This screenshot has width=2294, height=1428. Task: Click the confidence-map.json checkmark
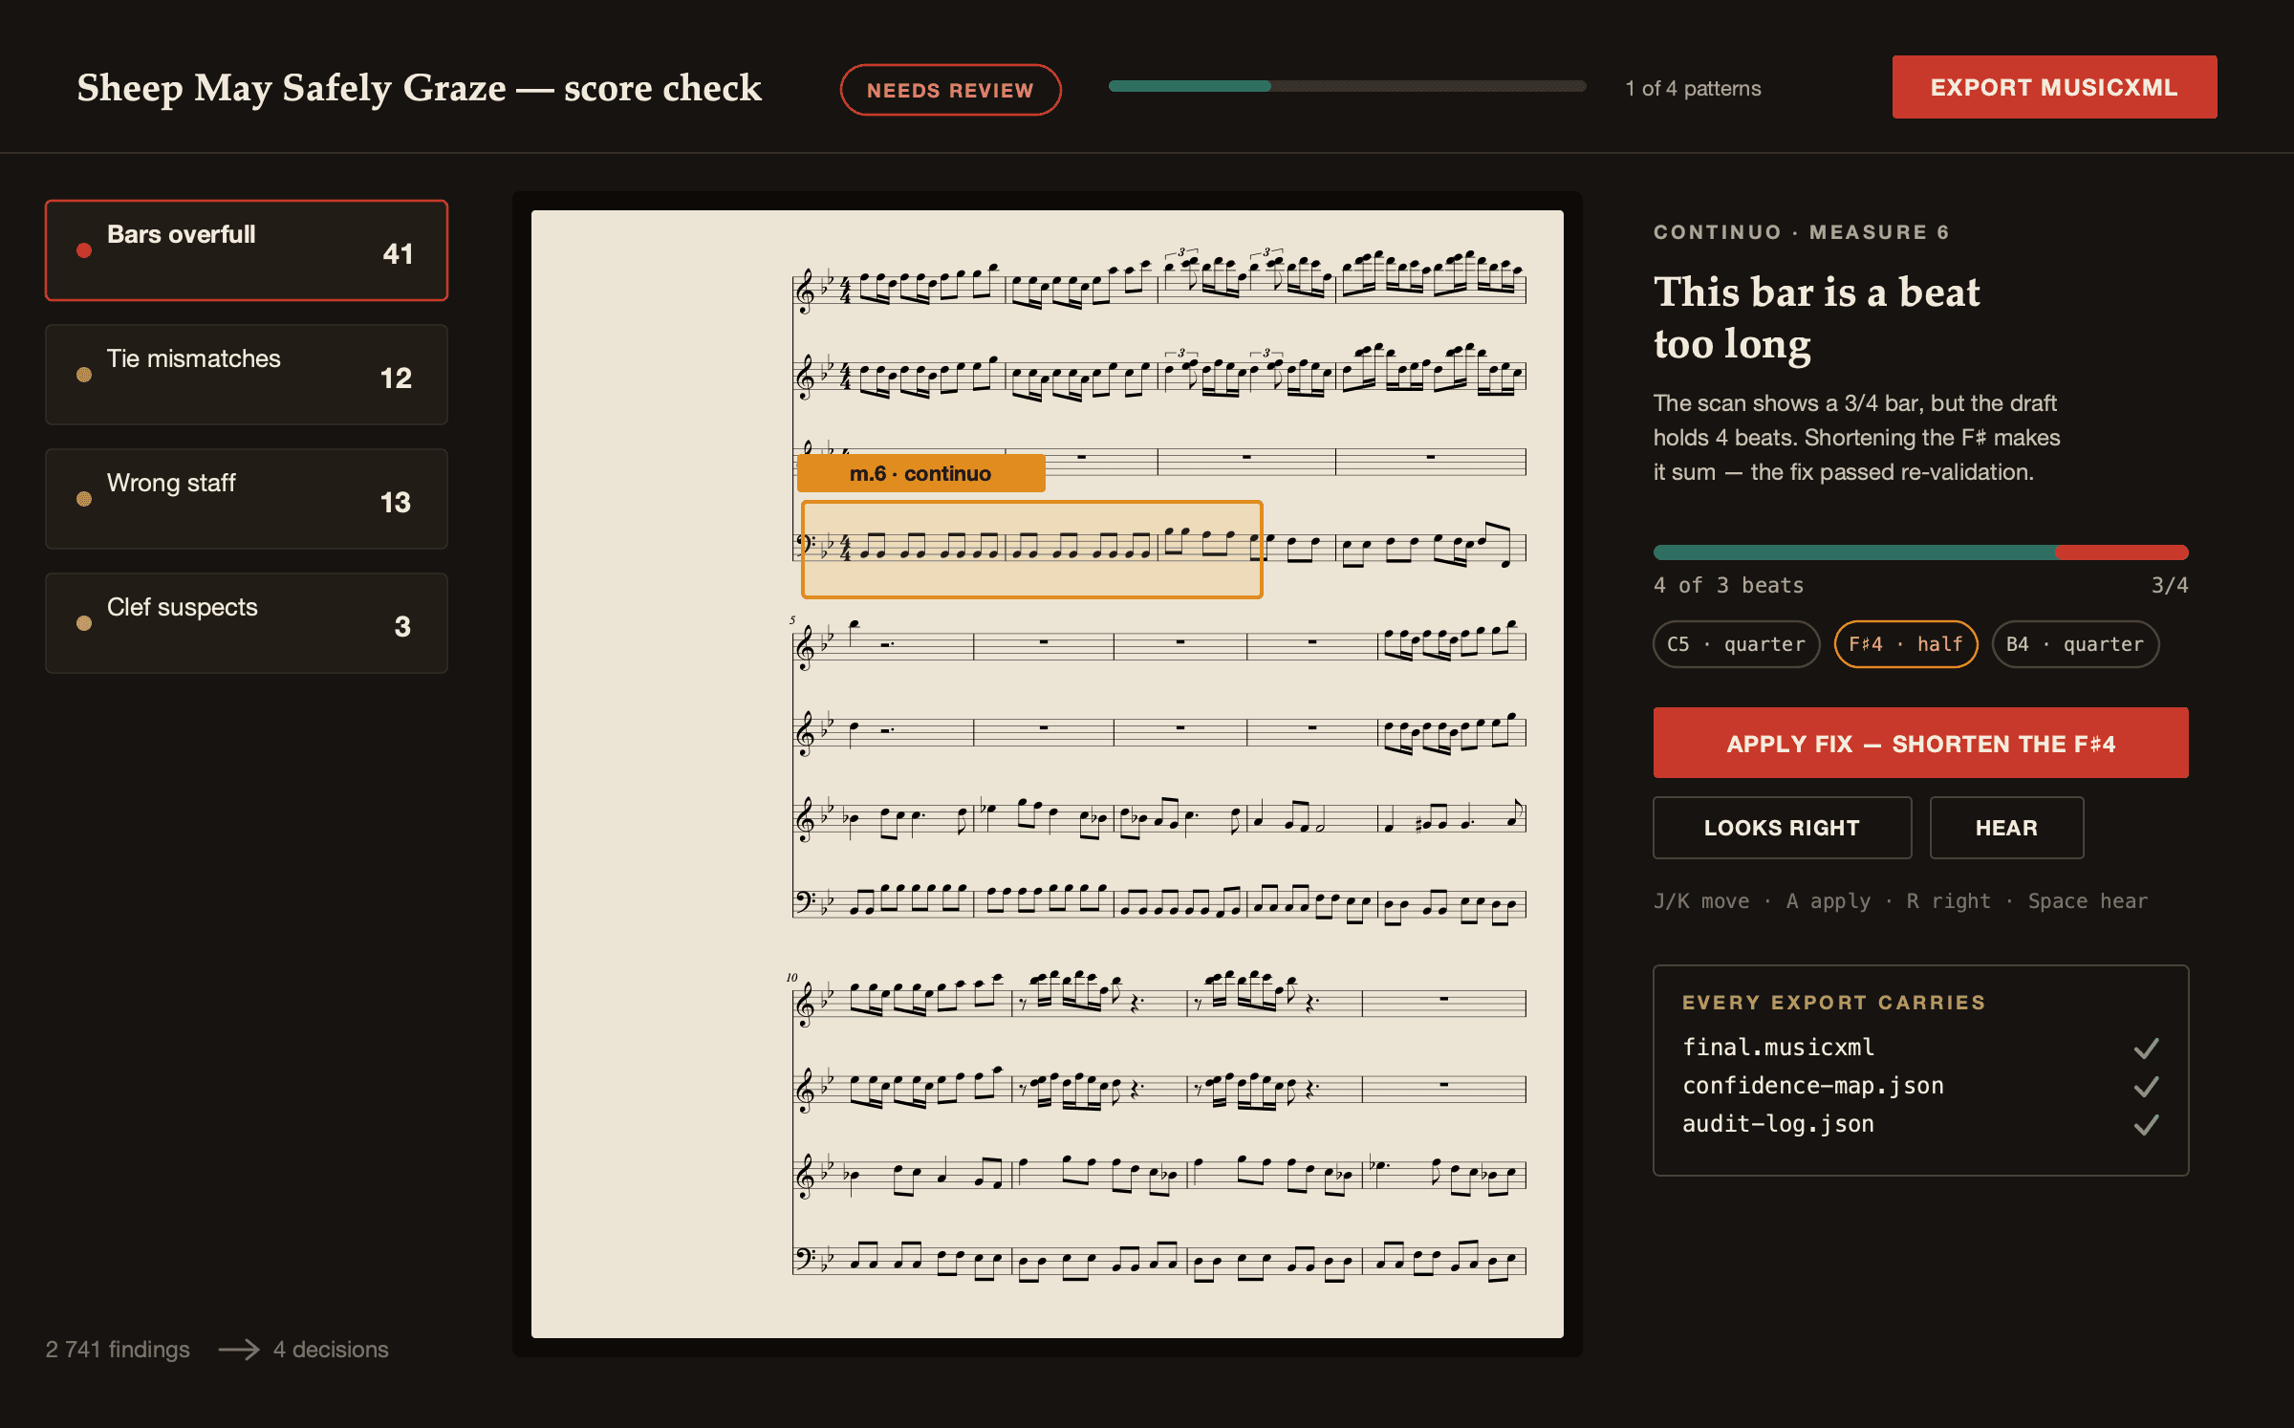coord(2146,1087)
